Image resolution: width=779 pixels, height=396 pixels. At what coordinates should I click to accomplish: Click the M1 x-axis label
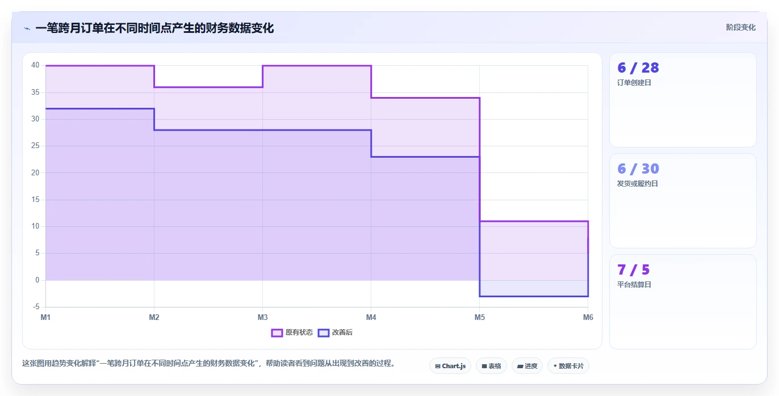coord(45,317)
